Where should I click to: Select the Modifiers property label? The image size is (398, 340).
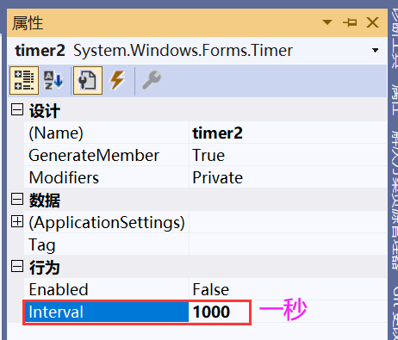64,177
